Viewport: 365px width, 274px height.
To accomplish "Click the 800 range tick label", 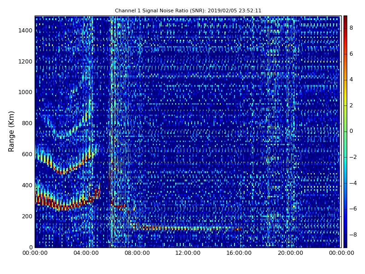I will coord(27,123).
